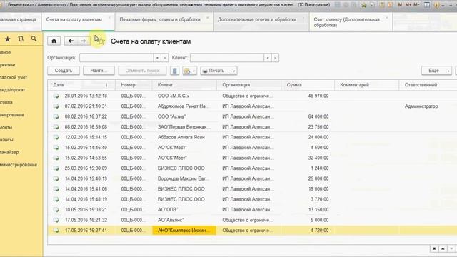Image resolution: width=457 pixels, height=257 pixels.
Task: Click document icon of row 08.02.2016 16:37:22
Action: (x=56, y=116)
